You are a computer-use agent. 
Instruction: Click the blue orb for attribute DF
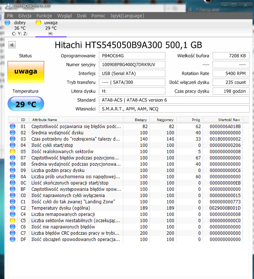pos(13,239)
